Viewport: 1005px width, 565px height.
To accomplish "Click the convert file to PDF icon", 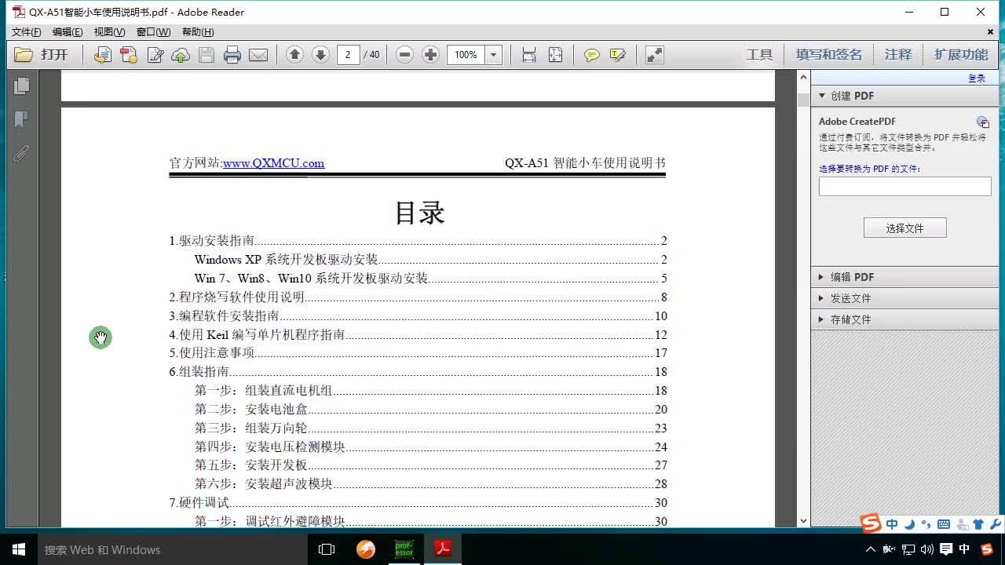I will (102, 55).
